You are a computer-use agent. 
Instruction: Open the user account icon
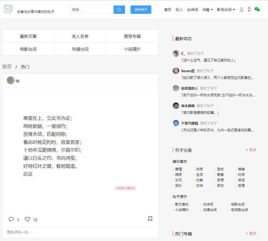(242, 10)
